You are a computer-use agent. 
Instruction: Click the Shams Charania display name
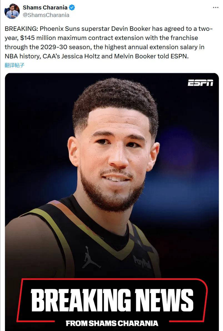[45, 8]
